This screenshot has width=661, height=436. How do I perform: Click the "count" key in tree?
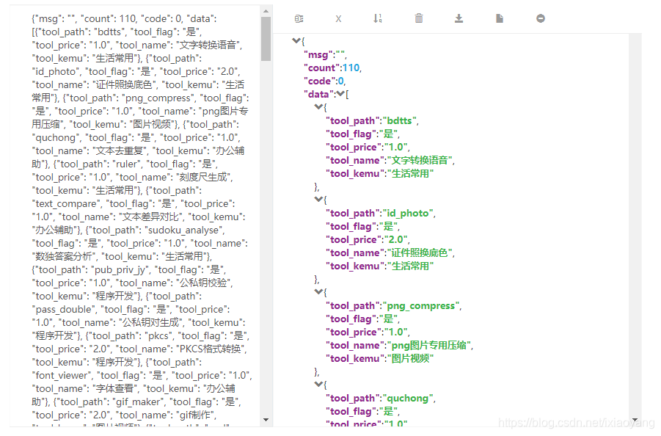[321, 68]
